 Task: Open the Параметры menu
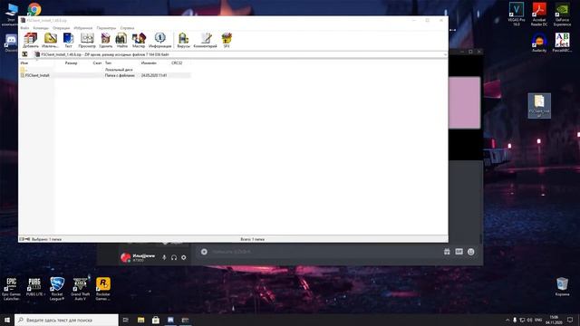106,28
